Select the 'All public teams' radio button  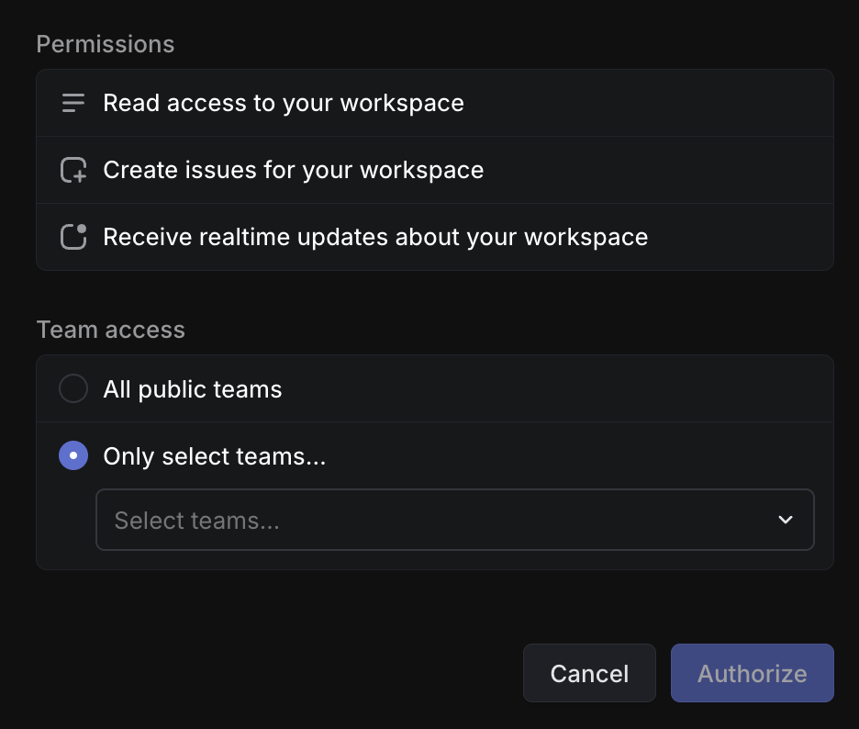click(x=73, y=388)
